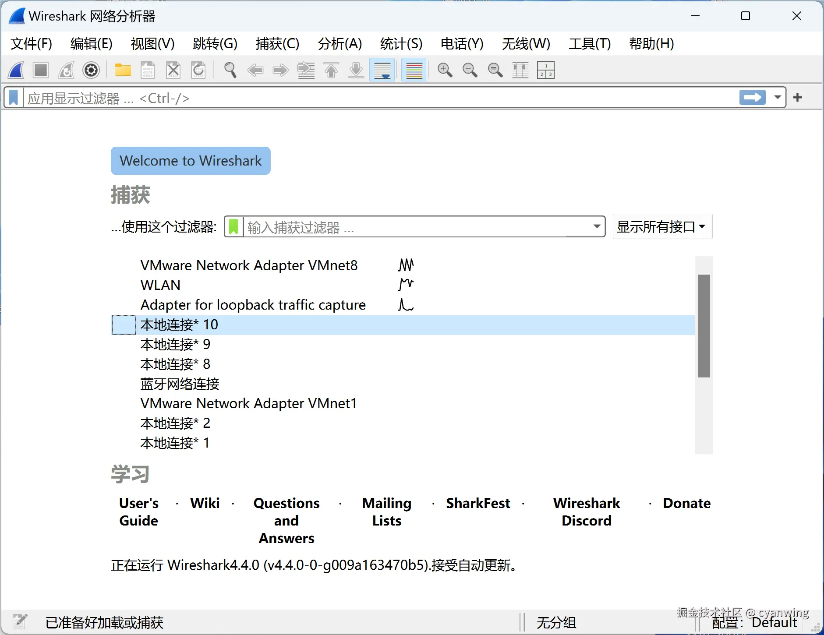Toggle auto-scroll during live capture
The height and width of the screenshot is (635, 824).
coord(382,70)
